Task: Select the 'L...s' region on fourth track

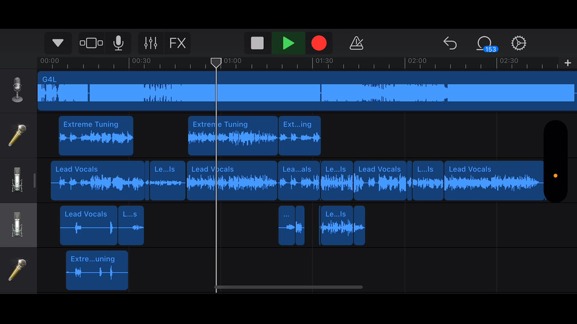Action: click(x=131, y=225)
